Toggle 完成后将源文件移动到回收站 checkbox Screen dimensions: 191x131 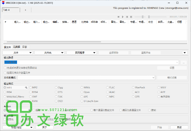point(20,68)
